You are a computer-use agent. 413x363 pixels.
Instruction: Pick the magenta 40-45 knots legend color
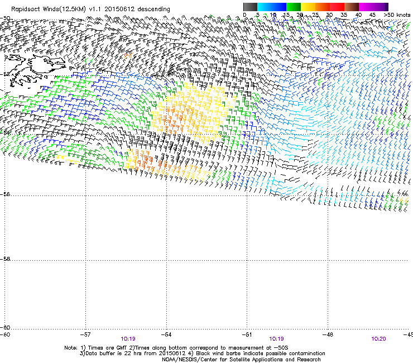tap(366, 7)
